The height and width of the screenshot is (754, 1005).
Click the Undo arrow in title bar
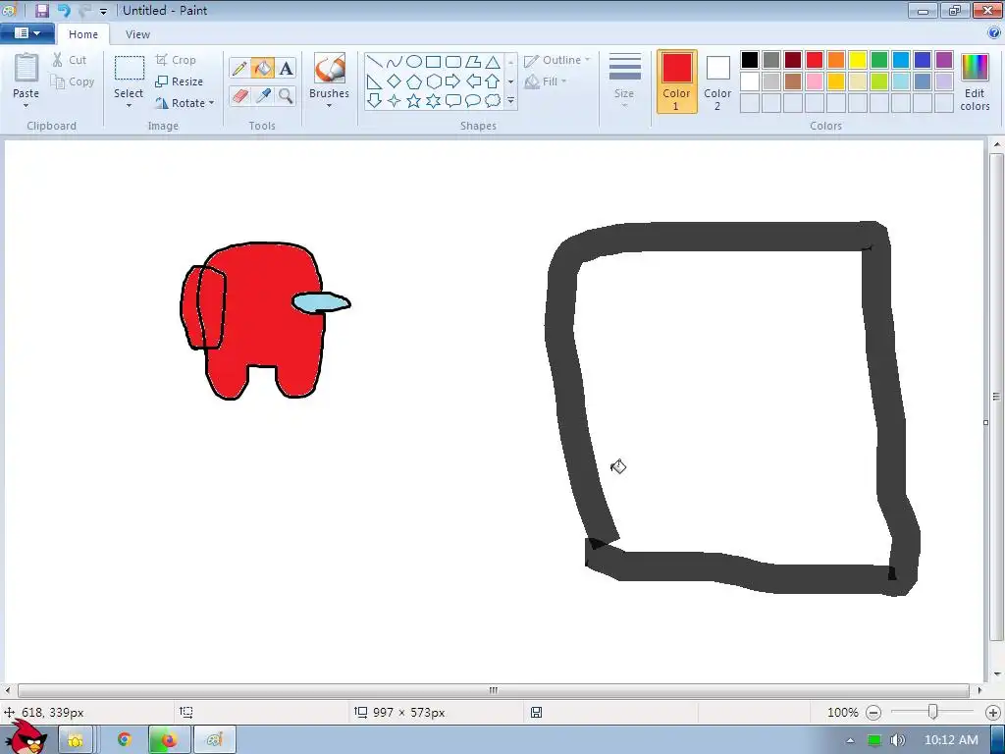[x=64, y=10]
